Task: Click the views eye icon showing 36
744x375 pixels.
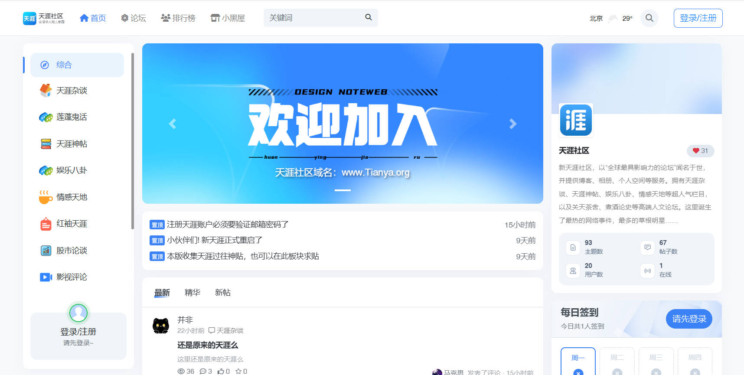Action: tap(181, 372)
